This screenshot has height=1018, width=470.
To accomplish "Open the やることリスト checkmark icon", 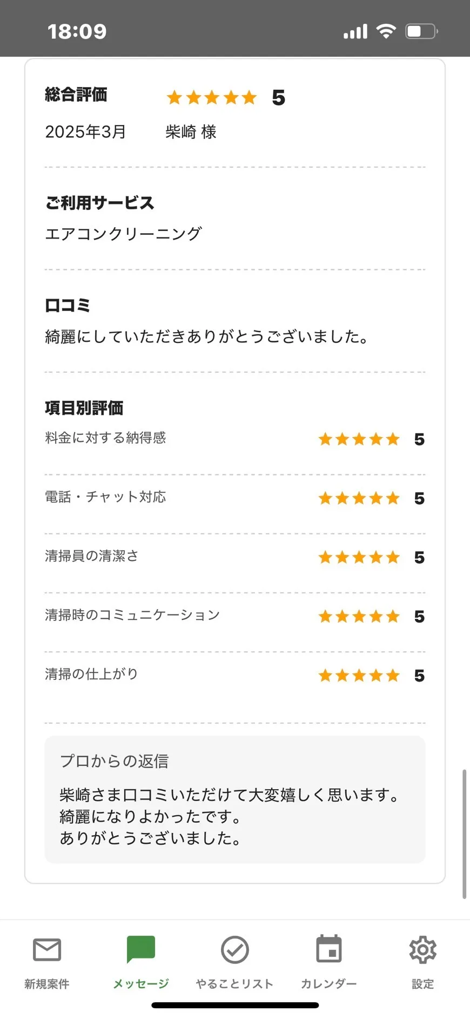I will coord(234,950).
